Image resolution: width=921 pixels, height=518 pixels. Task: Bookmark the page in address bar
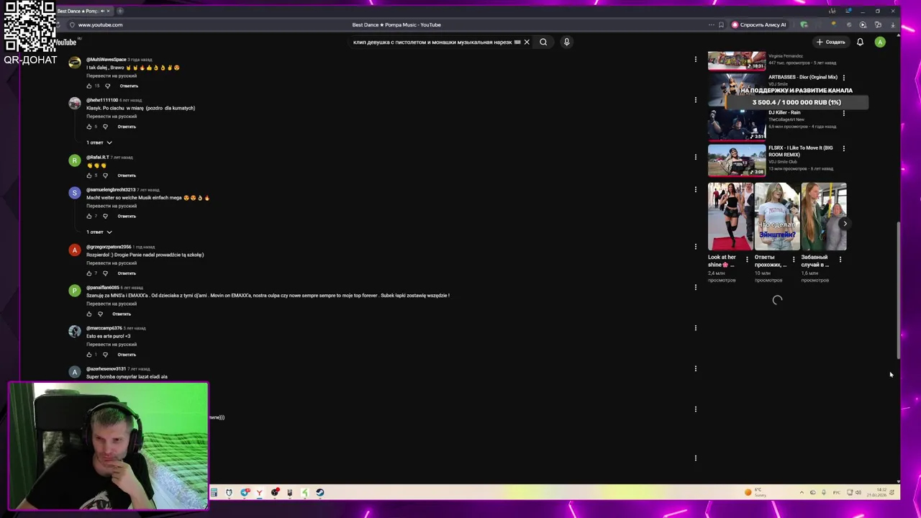pos(721,24)
